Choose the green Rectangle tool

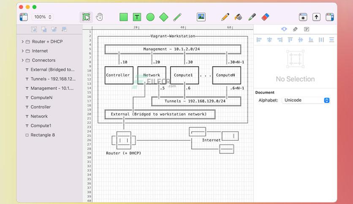(x=124, y=17)
